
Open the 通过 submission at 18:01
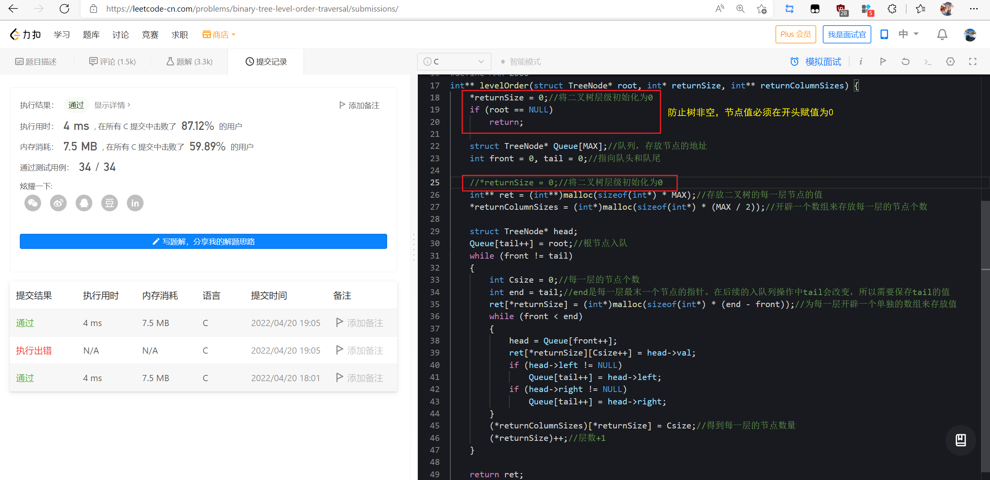25,378
